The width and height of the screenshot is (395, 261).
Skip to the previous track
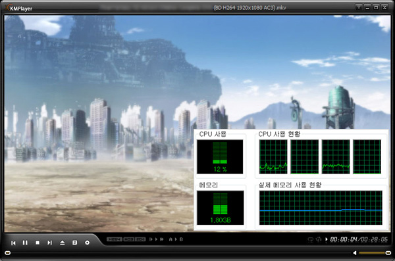tap(13, 243)
